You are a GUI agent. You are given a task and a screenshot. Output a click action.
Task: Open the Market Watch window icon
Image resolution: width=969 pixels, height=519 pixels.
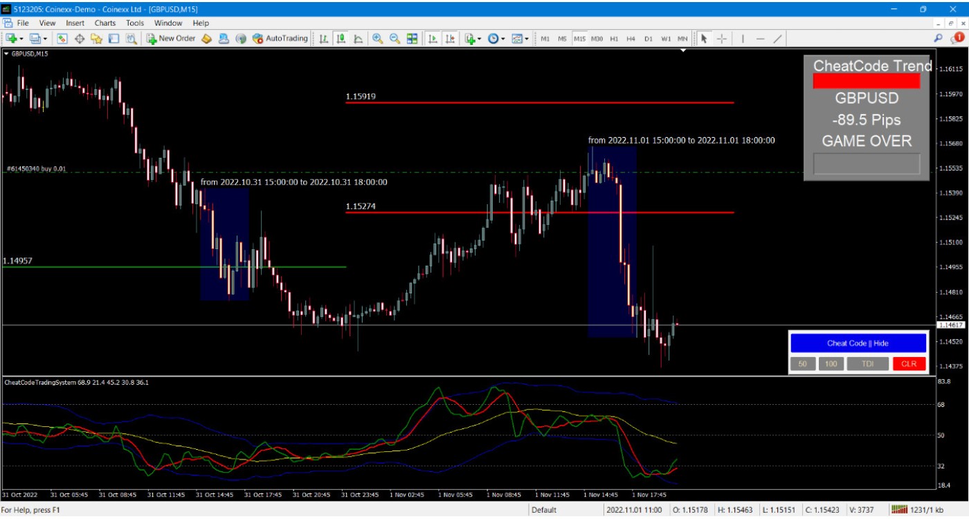62,39
